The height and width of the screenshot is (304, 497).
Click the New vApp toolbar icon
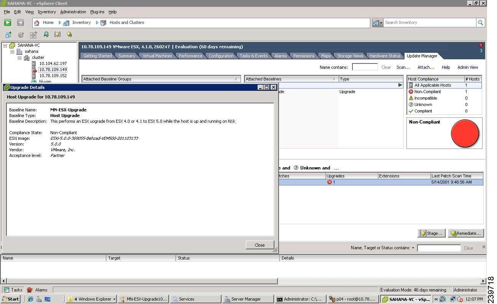(33, 35)
